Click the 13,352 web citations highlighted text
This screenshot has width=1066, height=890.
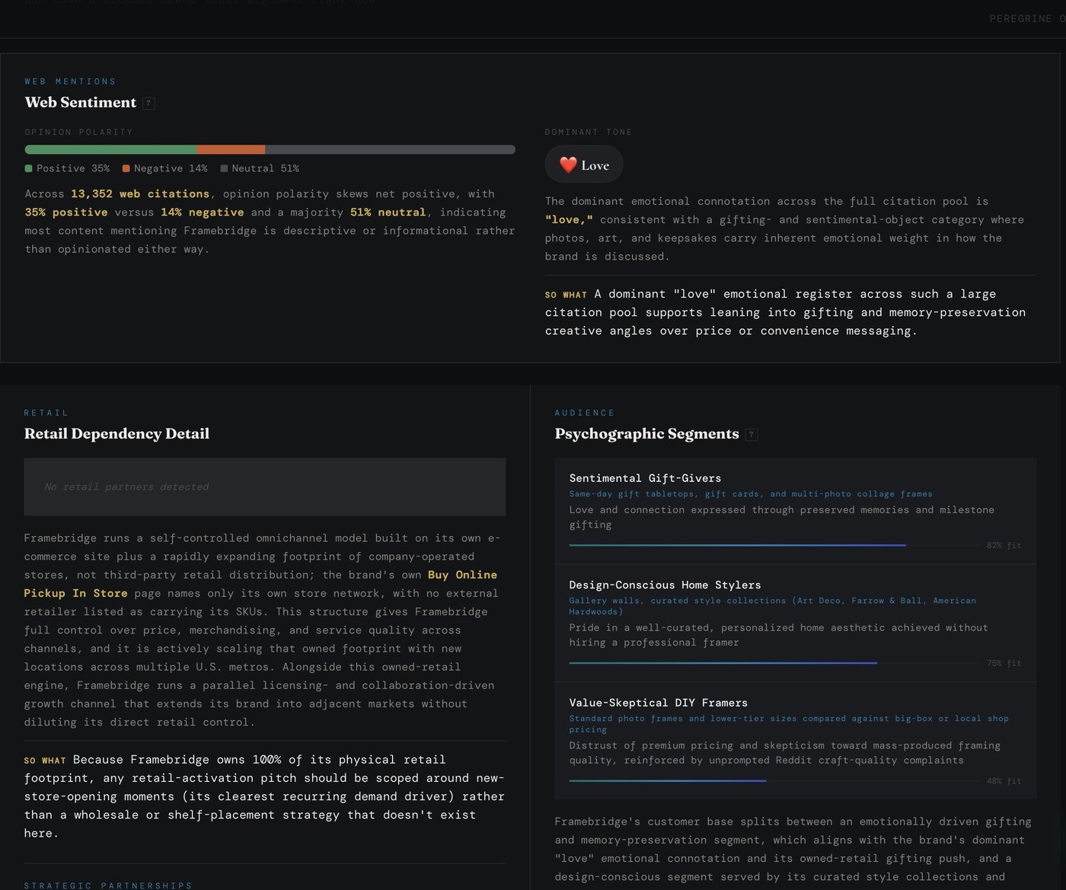(x=140, y=194)
